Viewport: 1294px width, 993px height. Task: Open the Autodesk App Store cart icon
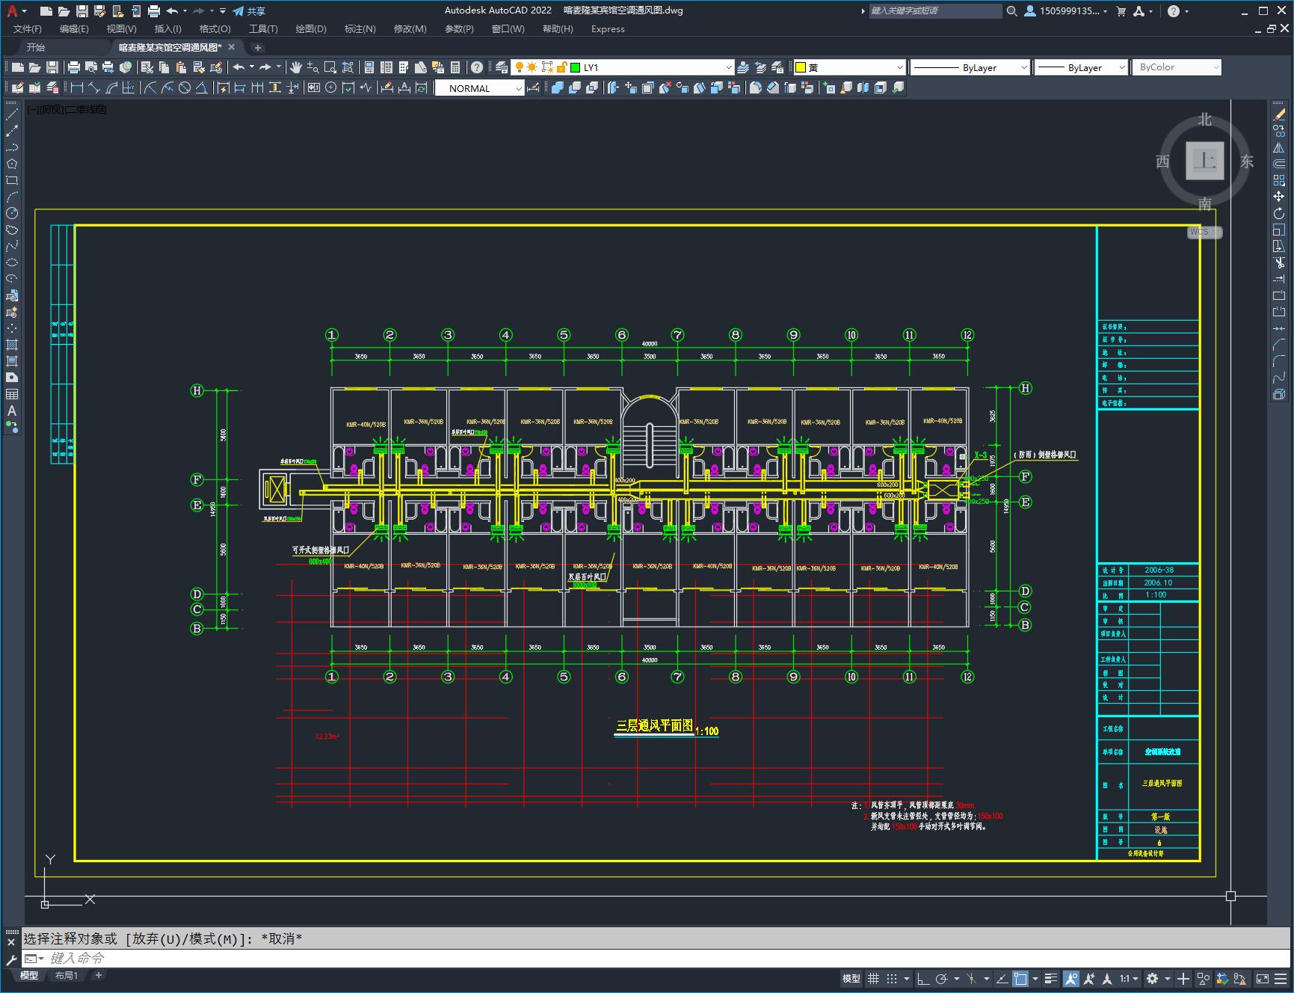pyautogui.click(x=1121, y=10)
